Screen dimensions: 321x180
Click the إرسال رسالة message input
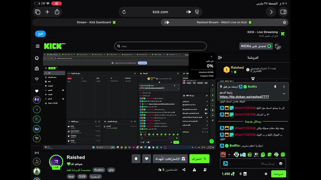[x=253, y=163]
